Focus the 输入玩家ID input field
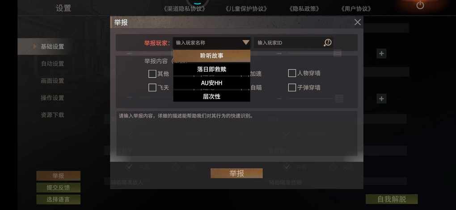 [x=288, y=43]
